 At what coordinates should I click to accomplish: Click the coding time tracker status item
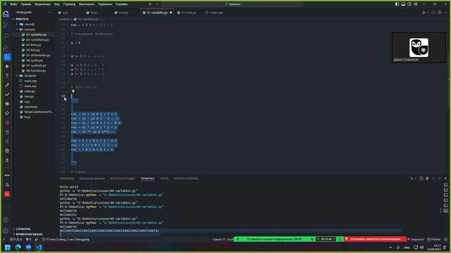[66, 239]
